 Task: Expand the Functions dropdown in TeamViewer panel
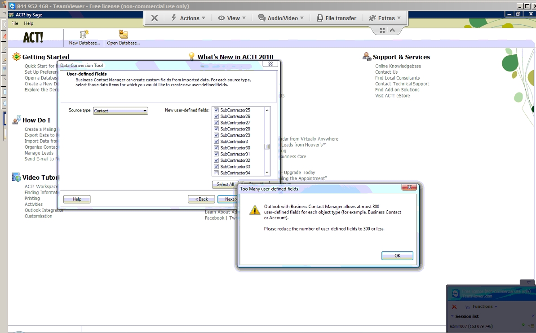click(483, 306)
